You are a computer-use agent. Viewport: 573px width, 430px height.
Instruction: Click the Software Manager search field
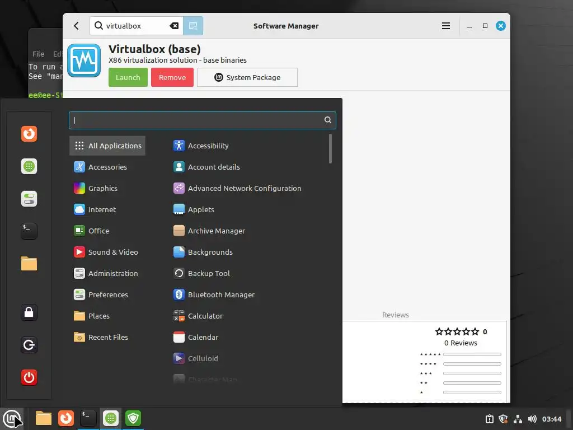[x=136, y=26]
